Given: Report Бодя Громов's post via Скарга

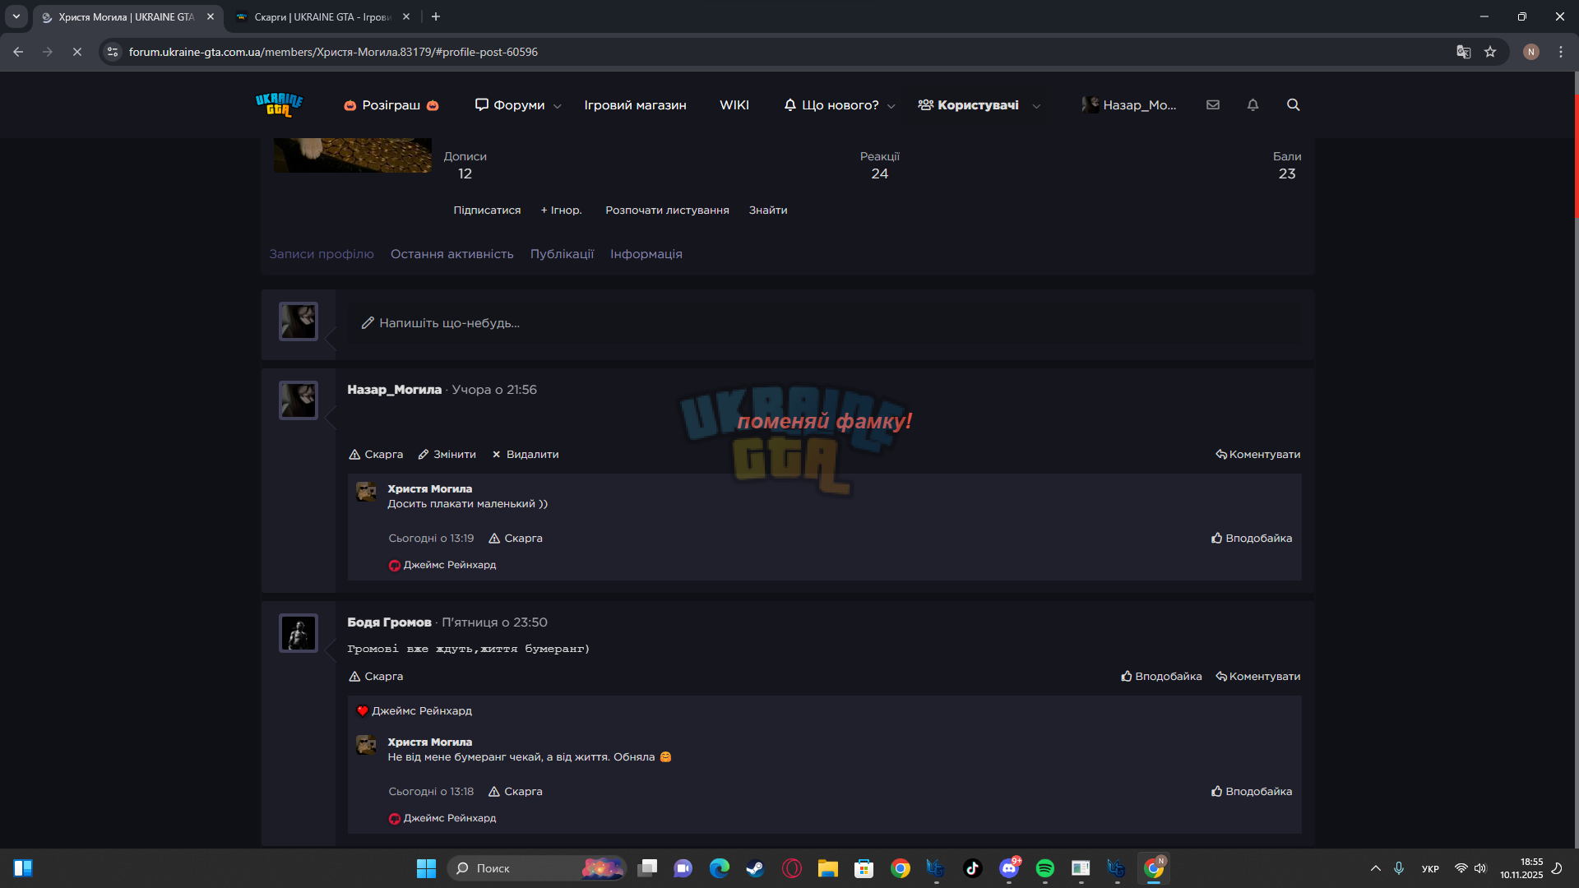Looking at the screenshot, I should tap(376, 677).
